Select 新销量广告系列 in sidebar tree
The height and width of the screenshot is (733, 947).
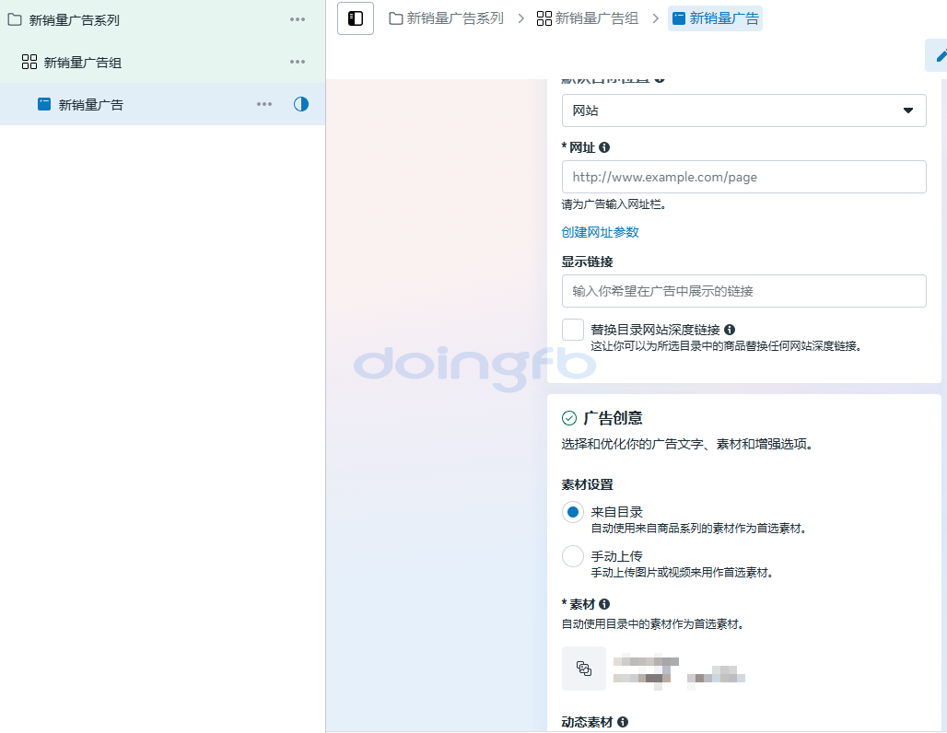(x=74, y=20)
